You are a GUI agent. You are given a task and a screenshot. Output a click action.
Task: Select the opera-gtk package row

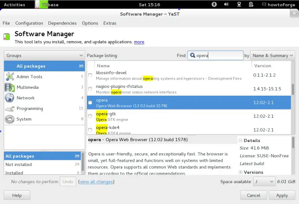[x=189, y=116]
